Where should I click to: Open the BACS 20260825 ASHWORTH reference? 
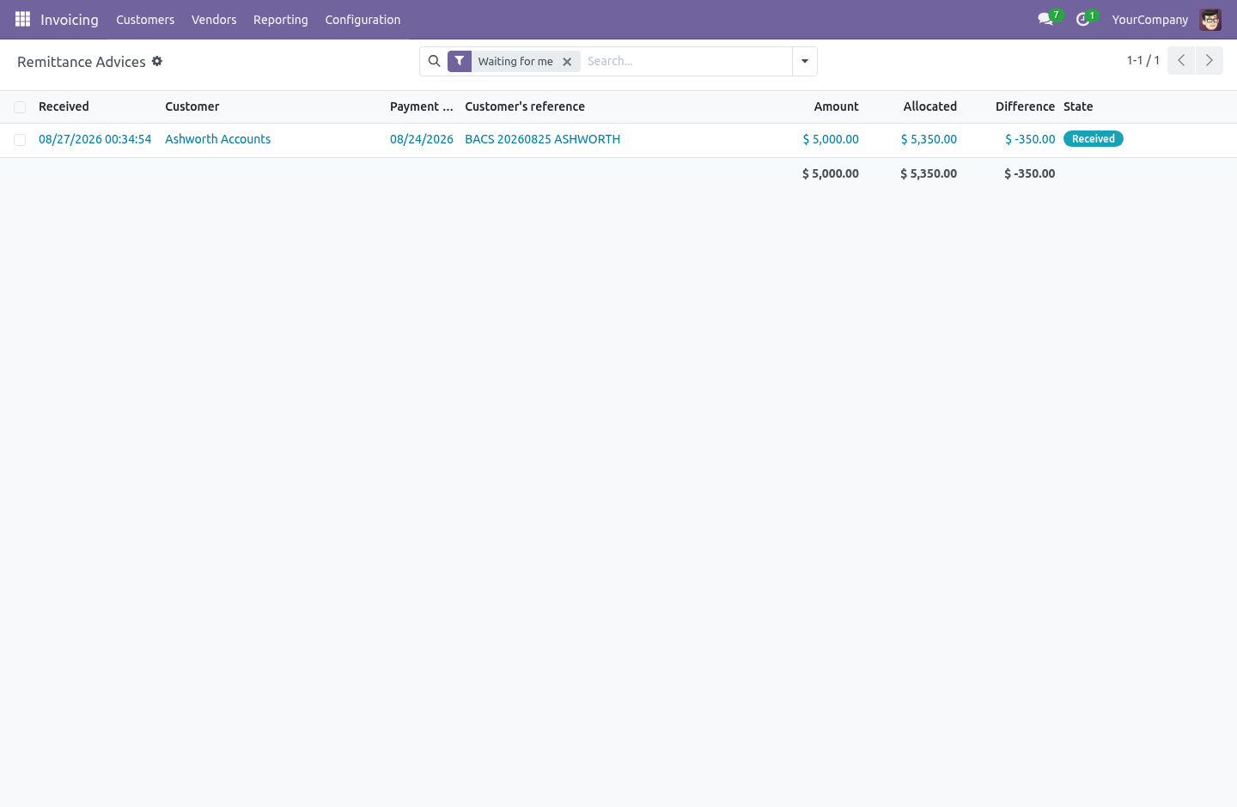coord(542,139)
